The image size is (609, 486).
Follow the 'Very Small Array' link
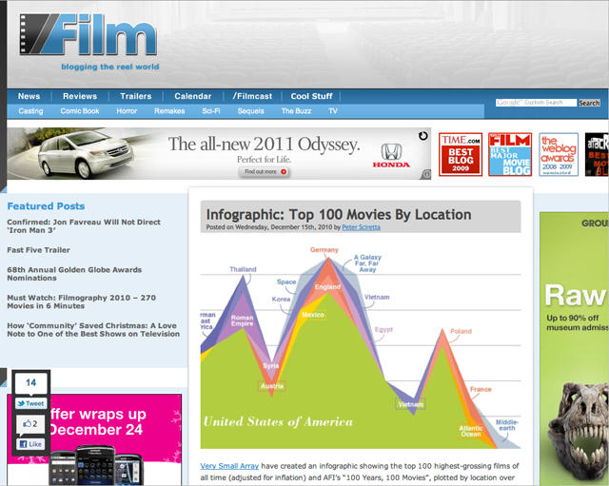tap(228, 466)
